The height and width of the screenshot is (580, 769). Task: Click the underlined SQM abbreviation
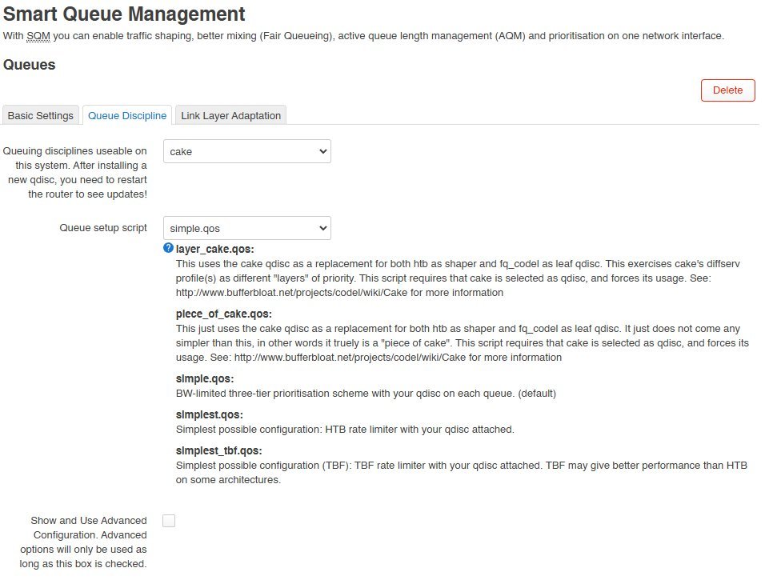pos(38,36)
